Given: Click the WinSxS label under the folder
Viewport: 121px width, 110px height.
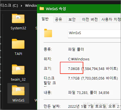Looking at the screenshot, I should [x=18, y=100].
